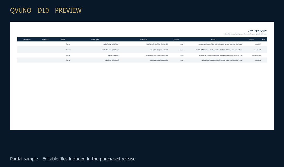
Task: Click the opening-line cell in the day 4 row
Action: pyautogui.click(x=159, y=60)
